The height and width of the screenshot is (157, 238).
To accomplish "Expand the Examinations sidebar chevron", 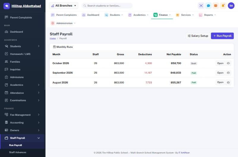I will pos(39,100).
